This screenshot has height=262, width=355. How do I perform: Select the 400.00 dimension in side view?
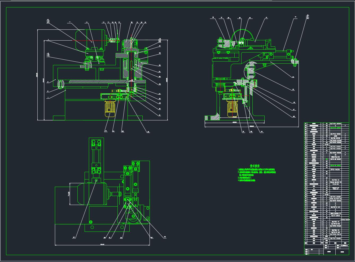tap(234, 122)
